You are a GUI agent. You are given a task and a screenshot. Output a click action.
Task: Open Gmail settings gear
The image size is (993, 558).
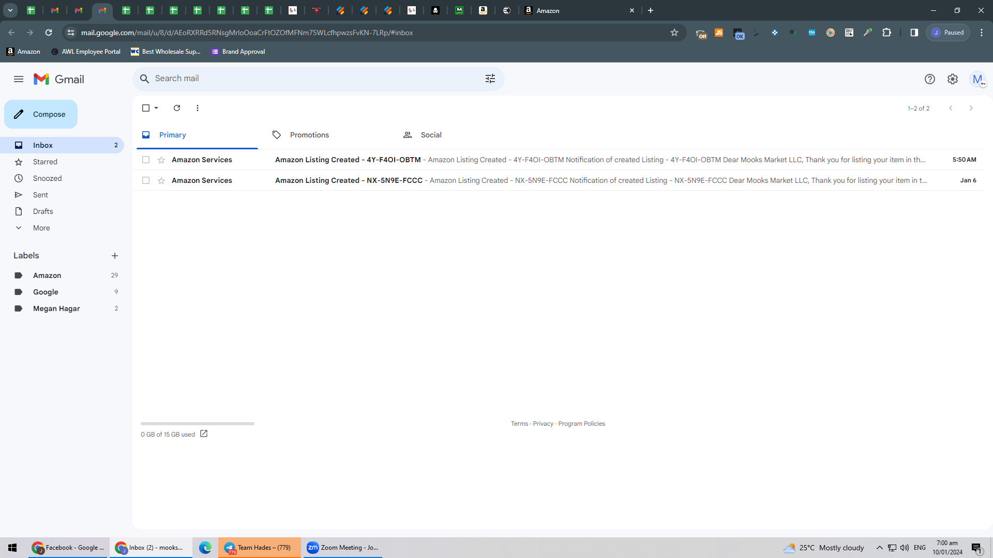(x=953, y=79)
